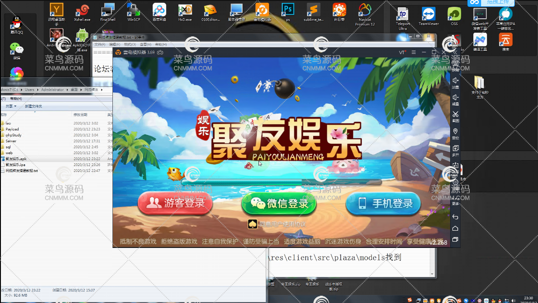Collapse the emulator sidebar with the double chevron
This screenshot has width=538, height=303.
tap(455, 52)
